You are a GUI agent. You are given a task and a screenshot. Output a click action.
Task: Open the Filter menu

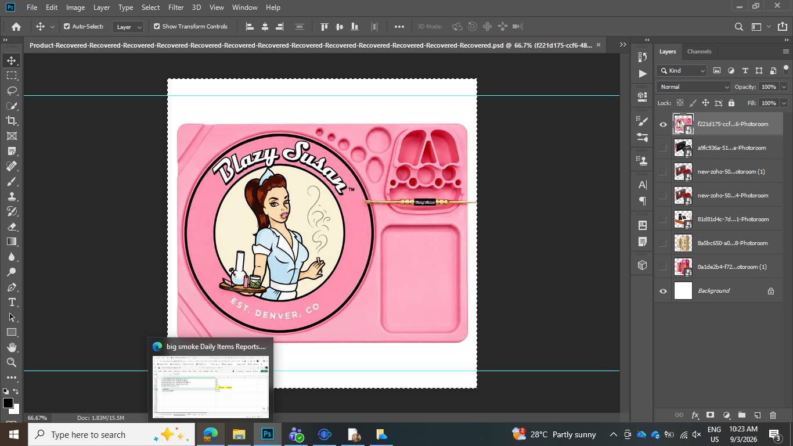tap(176, 8)
